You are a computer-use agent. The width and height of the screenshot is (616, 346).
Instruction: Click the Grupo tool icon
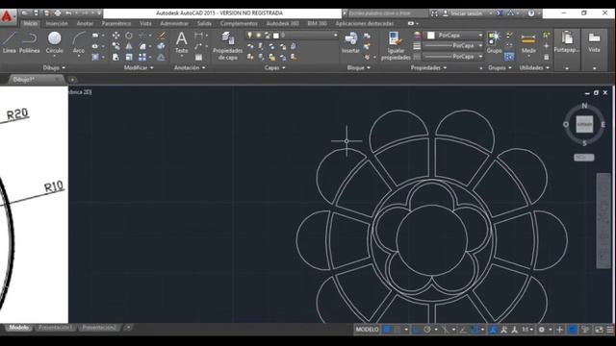[x=494, y=42]
